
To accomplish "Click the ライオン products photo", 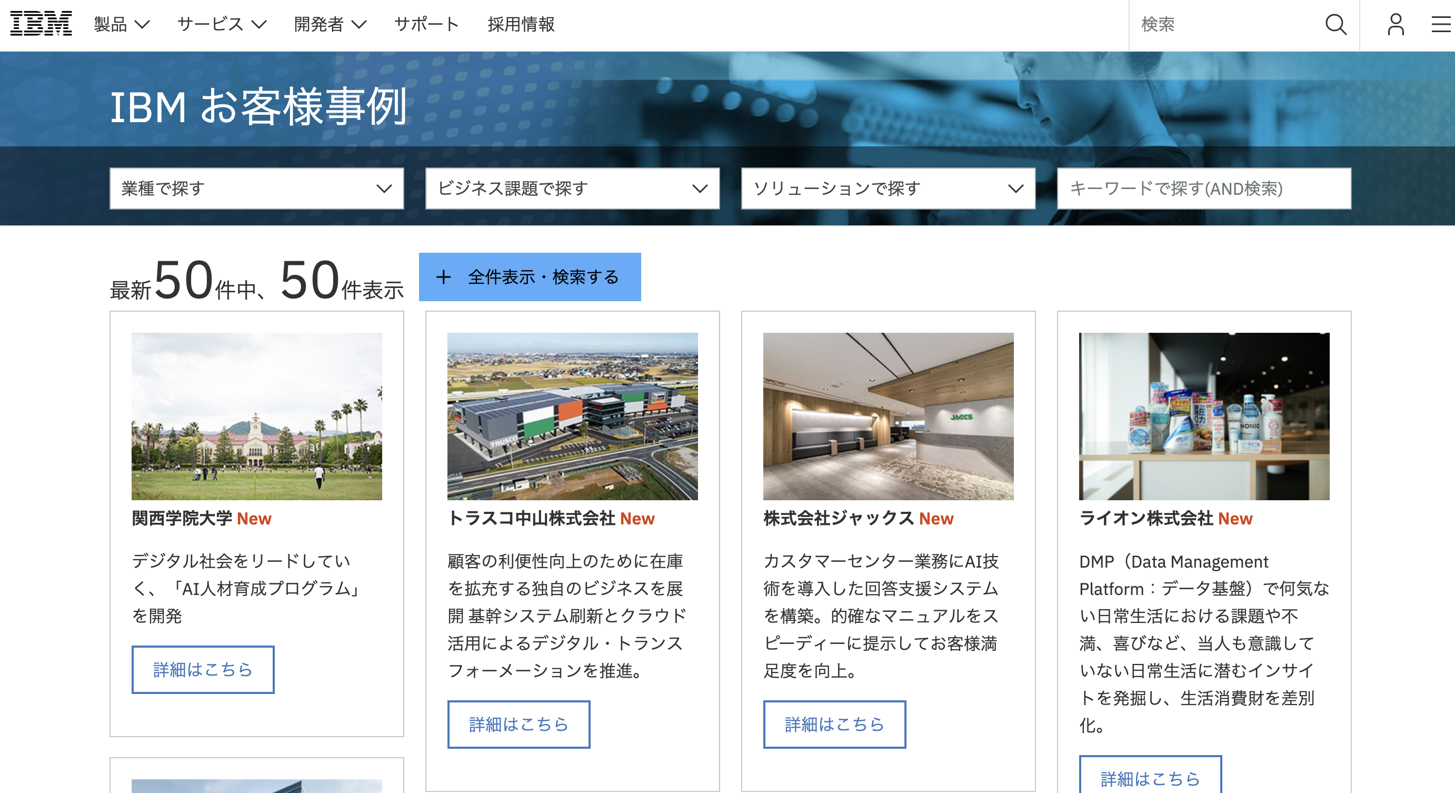I will pyautogui.click(x=1204, y=417).
